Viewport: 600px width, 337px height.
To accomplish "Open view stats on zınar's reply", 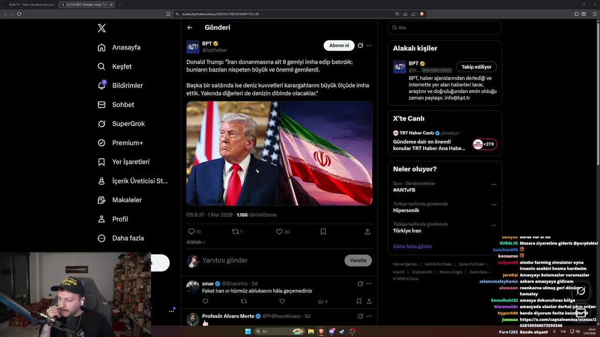I will [322, 301].
